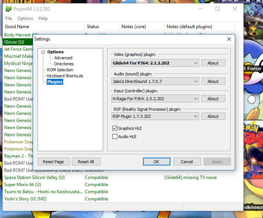This screenshot has width=263, height=218.
Task: Open the Audio sound plugin dropdown
Action: pyautogui.click(x=155, y=81)
